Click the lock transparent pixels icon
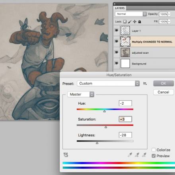The image size is (175, 175). (125, 21)
